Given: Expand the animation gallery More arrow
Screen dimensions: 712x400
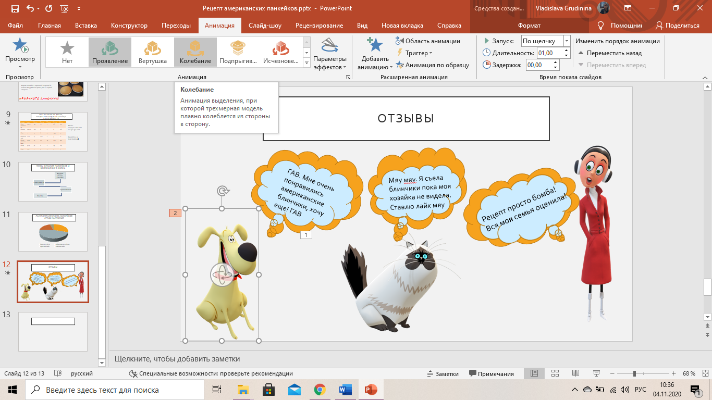Looking at the screenshot, I should 307,63.
